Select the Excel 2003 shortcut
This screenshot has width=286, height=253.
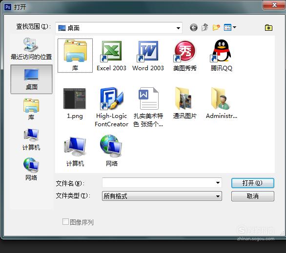[x=111, y=56]
